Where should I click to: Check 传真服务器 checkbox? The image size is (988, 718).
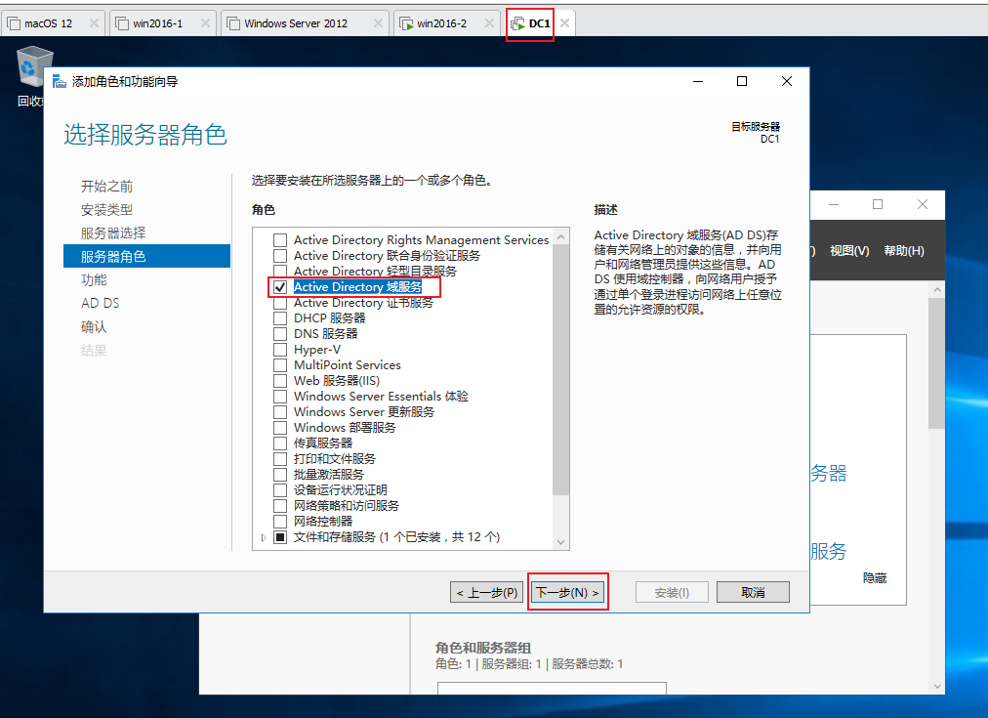[280, 443]
